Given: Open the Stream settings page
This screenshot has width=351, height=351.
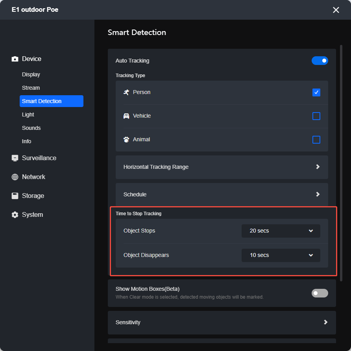Looking at the screenshot, I should click(x=31, y=88).
